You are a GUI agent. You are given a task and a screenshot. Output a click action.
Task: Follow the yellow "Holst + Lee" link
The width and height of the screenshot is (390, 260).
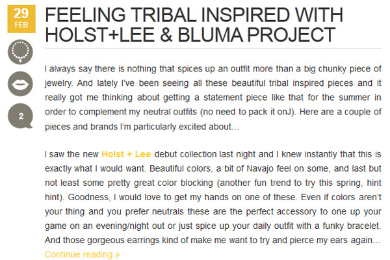coord(126,155)
